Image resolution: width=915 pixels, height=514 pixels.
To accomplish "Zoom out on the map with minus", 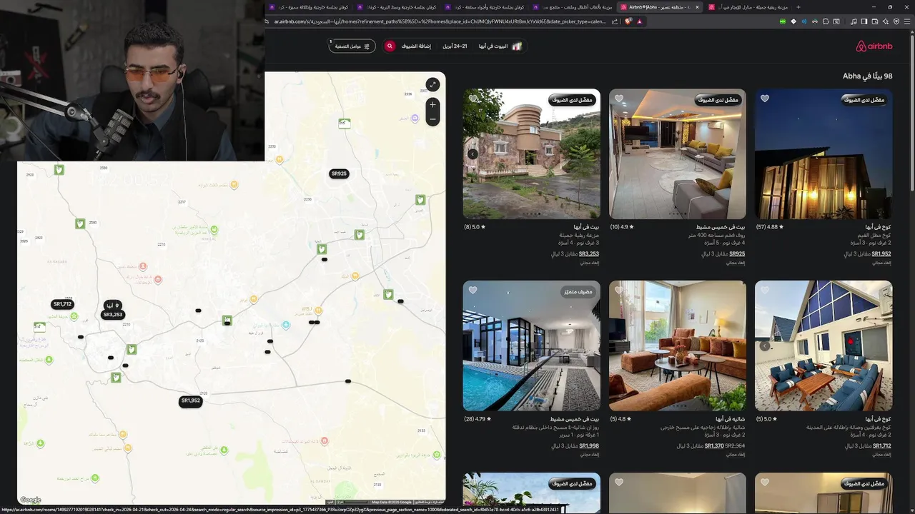I will [432, 119].
